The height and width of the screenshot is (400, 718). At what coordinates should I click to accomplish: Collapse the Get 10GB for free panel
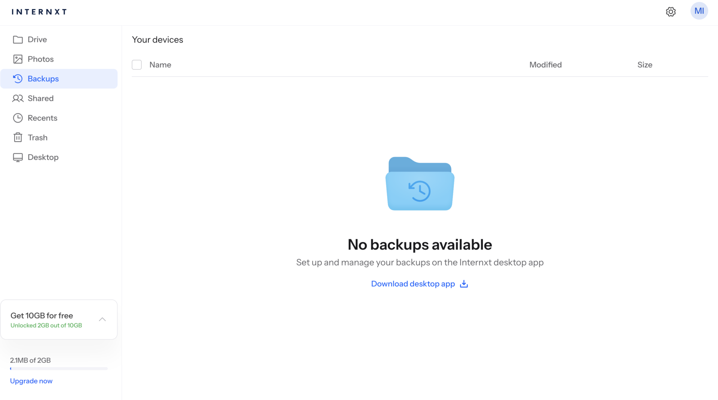[x=102, y=319]
